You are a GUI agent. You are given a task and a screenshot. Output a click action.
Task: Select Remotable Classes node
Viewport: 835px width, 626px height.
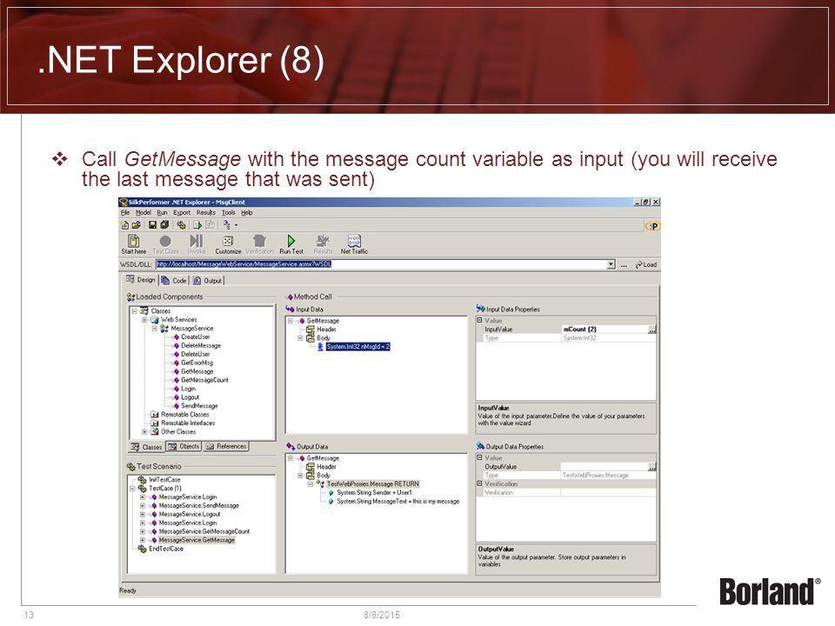pos(184,414)
